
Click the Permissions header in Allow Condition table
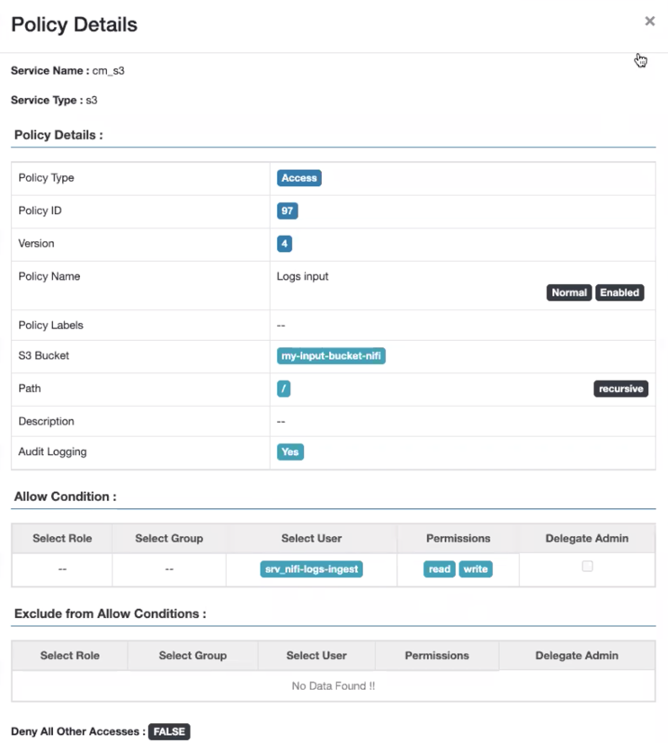coord(458,538)
